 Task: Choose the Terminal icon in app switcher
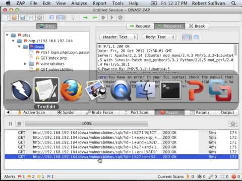(x=170, y=90)
